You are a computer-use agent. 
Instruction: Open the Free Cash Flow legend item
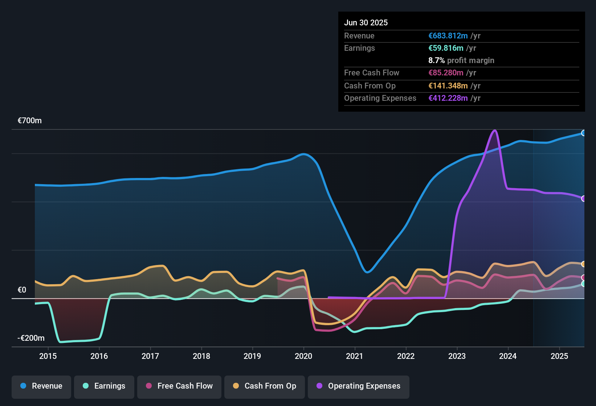pyautogui.click(x=179, y=386)
